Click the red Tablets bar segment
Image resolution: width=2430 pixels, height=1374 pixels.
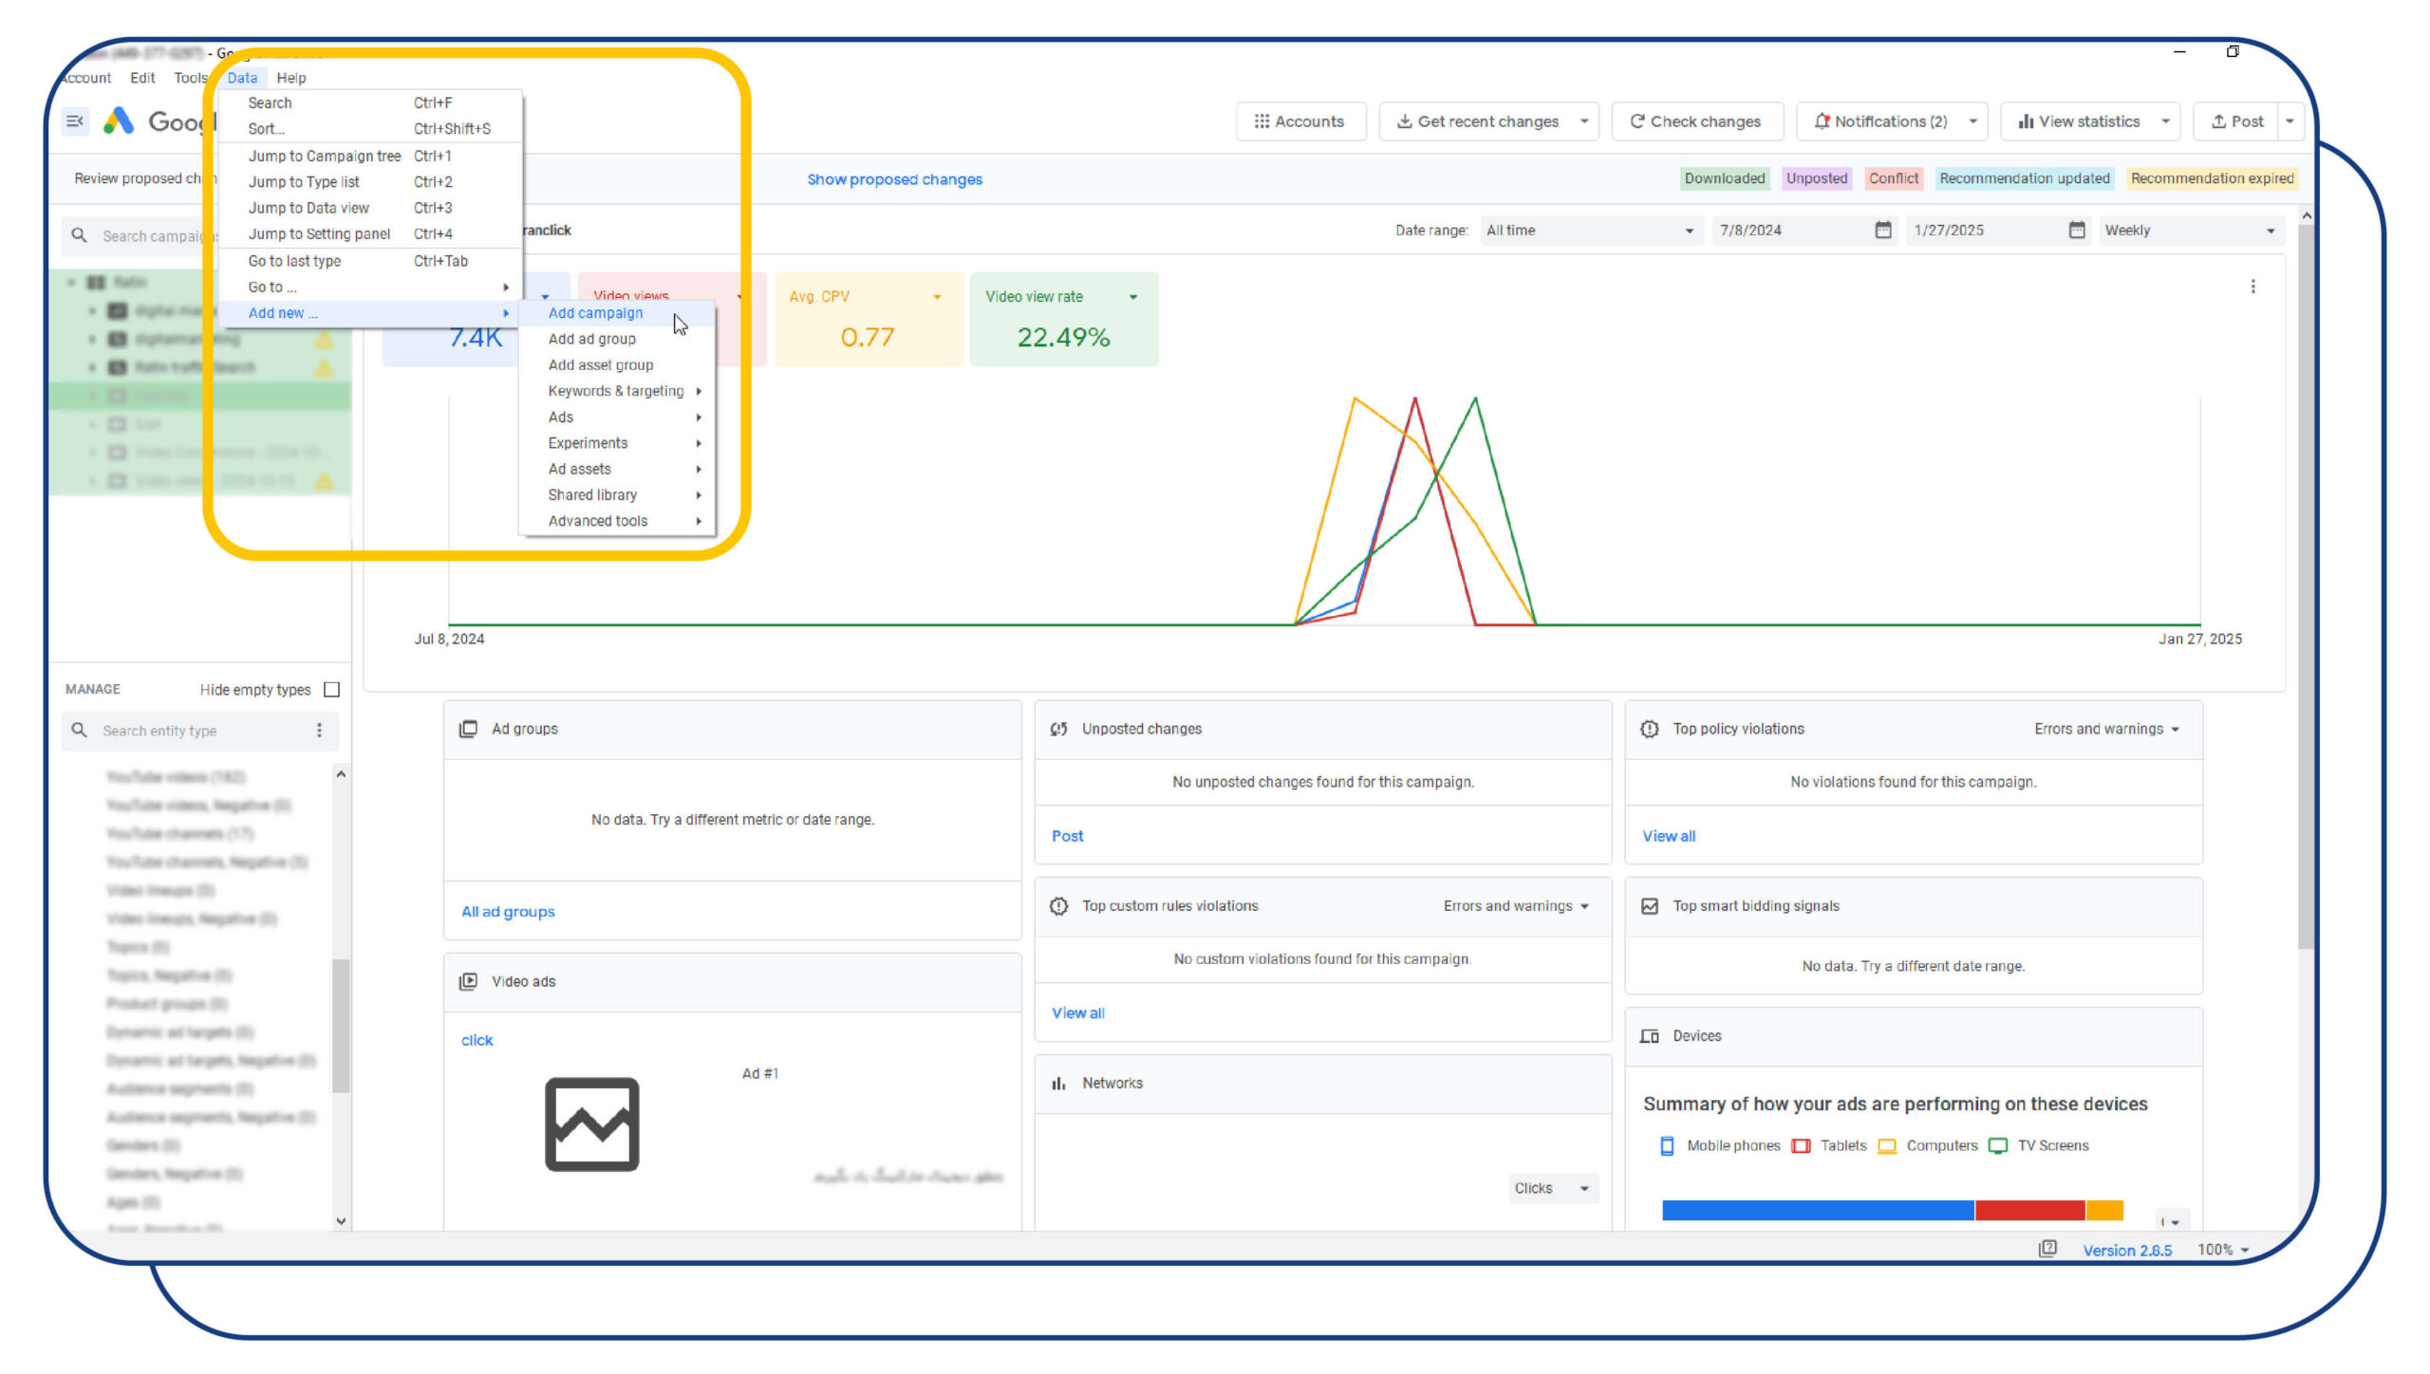2029,1210
